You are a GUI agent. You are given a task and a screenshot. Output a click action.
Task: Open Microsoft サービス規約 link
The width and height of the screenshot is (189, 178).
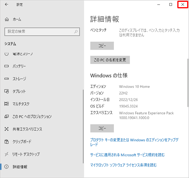[x=127, y=155]
